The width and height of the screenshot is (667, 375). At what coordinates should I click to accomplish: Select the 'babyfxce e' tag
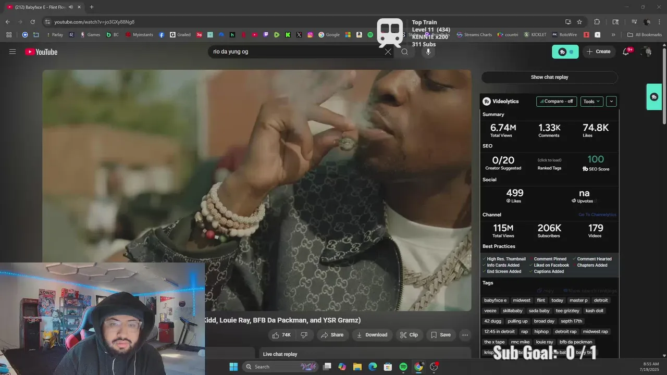[x=495, y=301]
